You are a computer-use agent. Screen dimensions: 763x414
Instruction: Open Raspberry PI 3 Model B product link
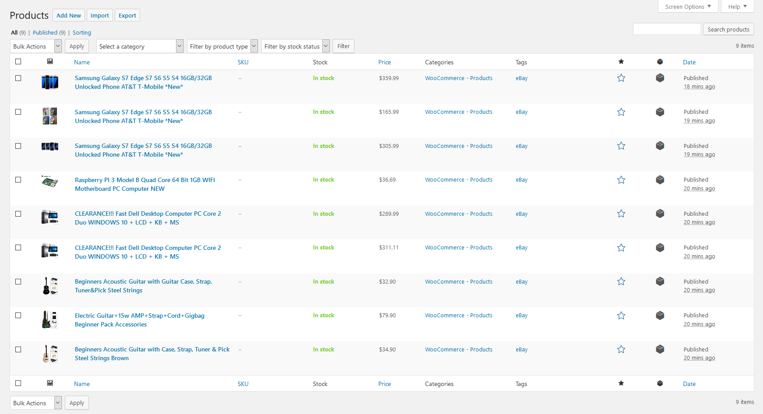145,184
